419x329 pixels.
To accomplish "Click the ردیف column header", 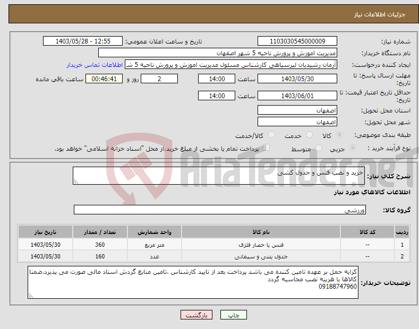I will [x=402, y=232].
